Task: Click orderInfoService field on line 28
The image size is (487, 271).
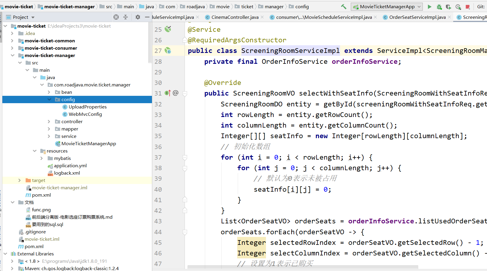Action: coord(364,61)
